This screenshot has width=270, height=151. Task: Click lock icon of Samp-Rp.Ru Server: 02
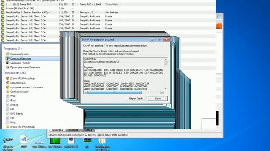(3, 24)
